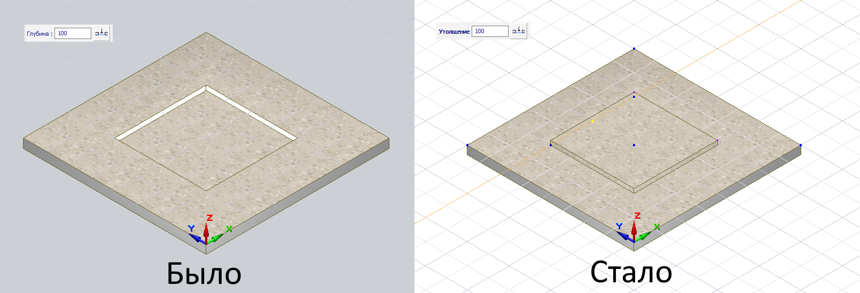
Task: Select the recessed square face in Было model
Action: [206, 142]
